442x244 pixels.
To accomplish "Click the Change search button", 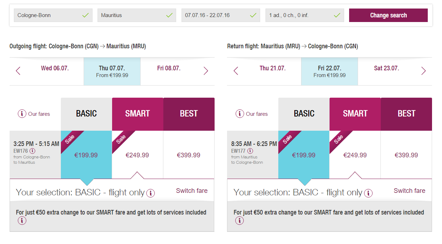I will tap(388, 15).
